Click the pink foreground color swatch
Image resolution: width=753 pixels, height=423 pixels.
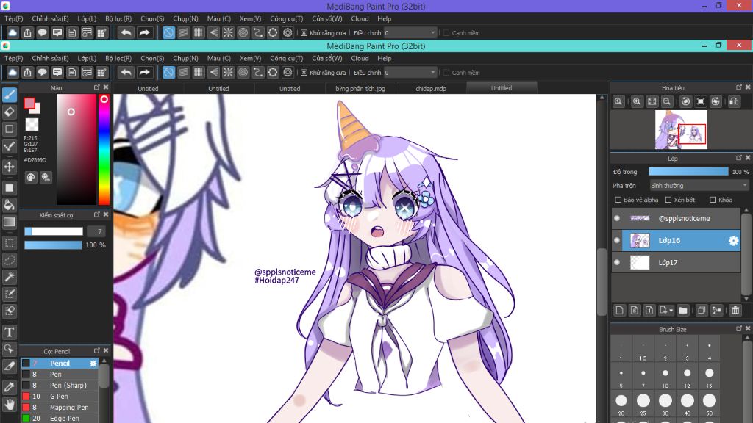coord(29,103)
